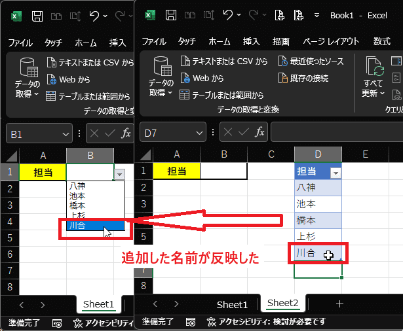Click macro record icon in right status bar
Viewport: 403px width, 331px height.
191,322
